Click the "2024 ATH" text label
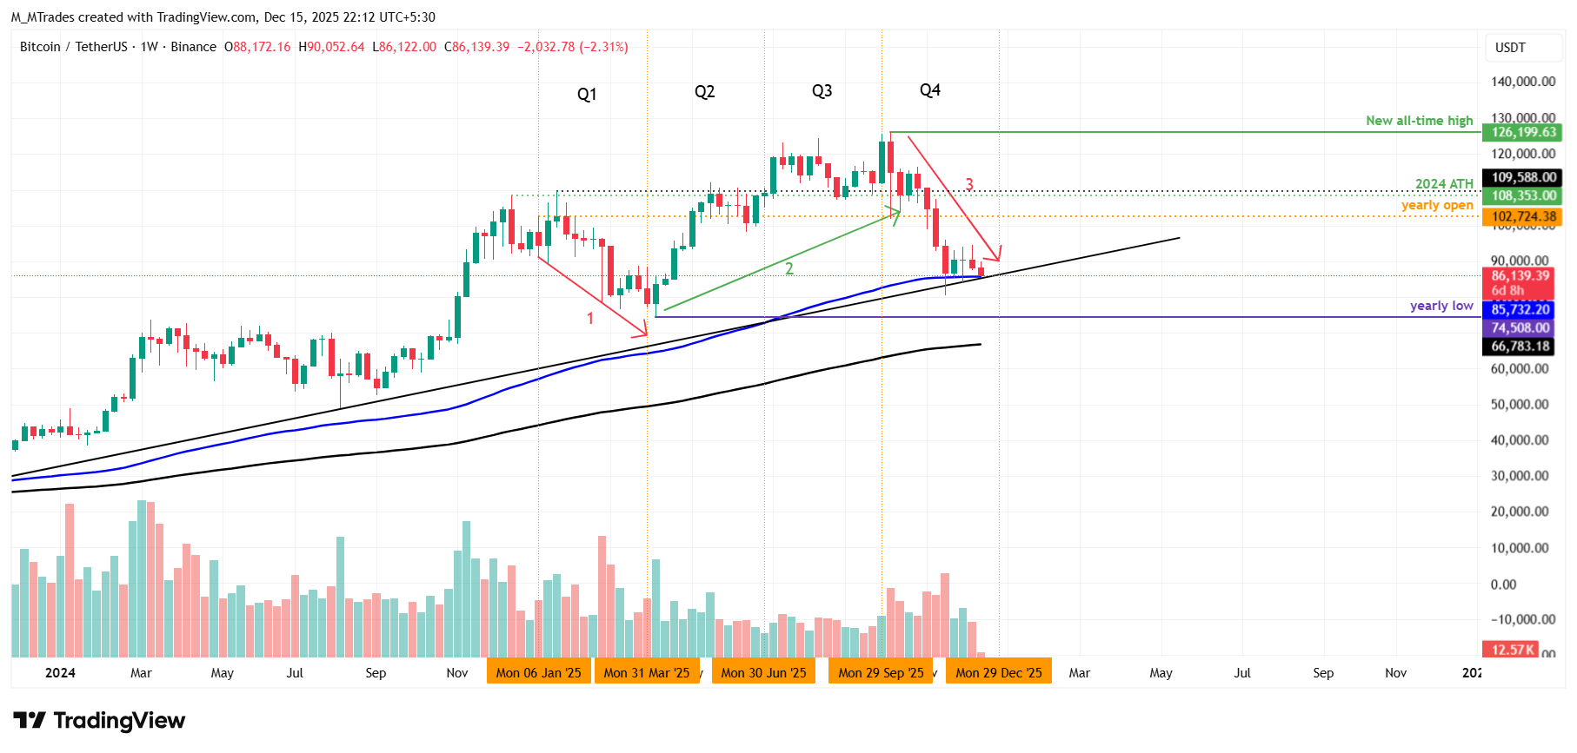 pyautogui.click(x=1444, y=184)
